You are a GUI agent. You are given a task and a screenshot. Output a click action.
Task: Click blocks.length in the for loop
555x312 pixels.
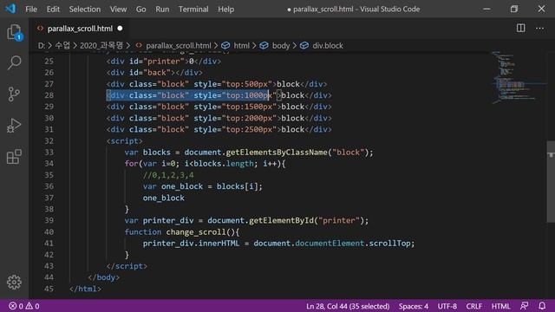pyautogui.click(x=224, y=164)
